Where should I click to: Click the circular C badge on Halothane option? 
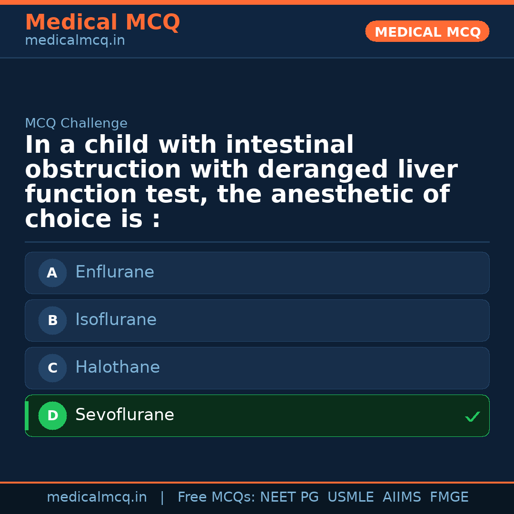[x=52, y=368]
